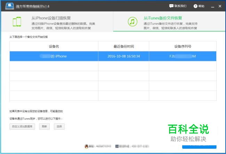Switch to 从iPhone设备扫描恢复 tab
This screenshot has width=226, height=154.
tap(57, 22)
